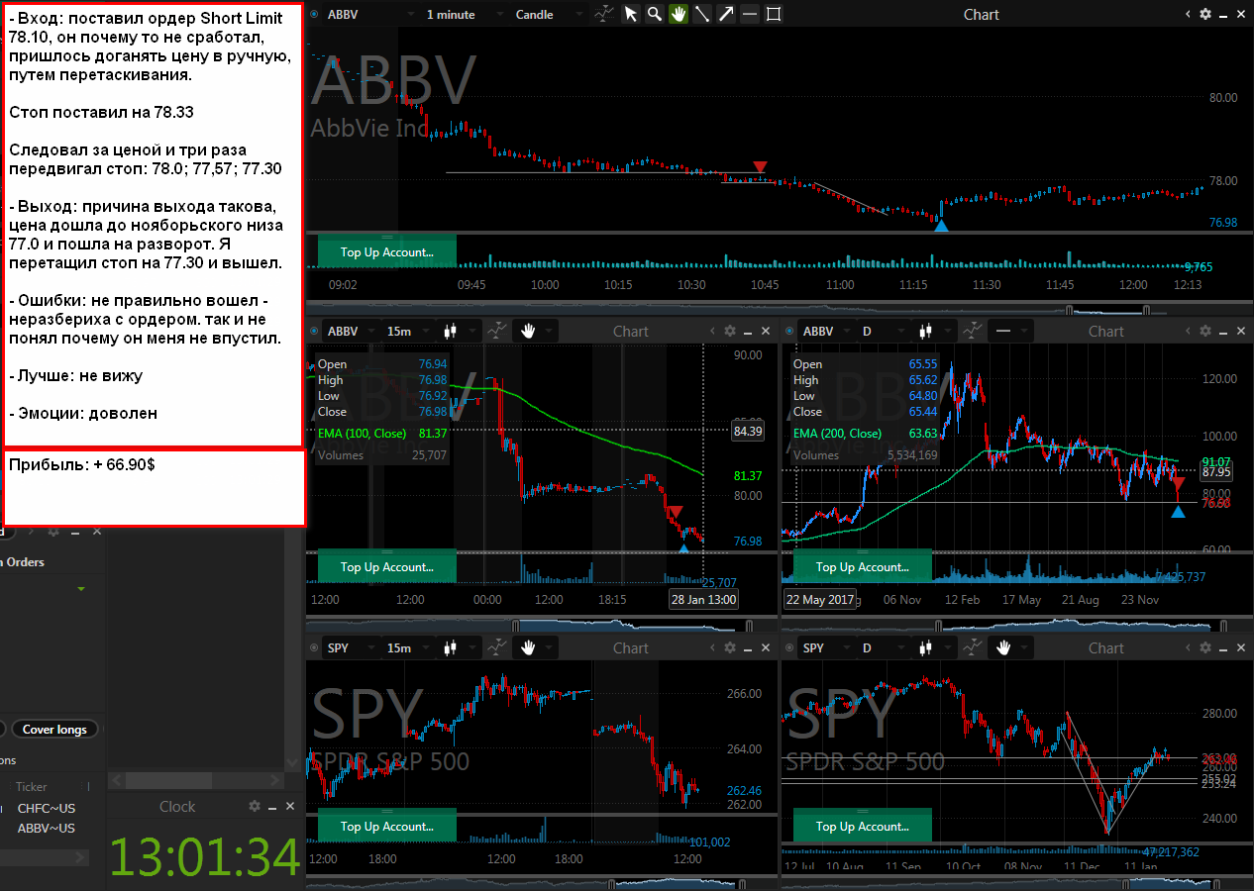1254x891 pixels.
Task: Select the horizontal line drawing tool
Action: point(750,14)
